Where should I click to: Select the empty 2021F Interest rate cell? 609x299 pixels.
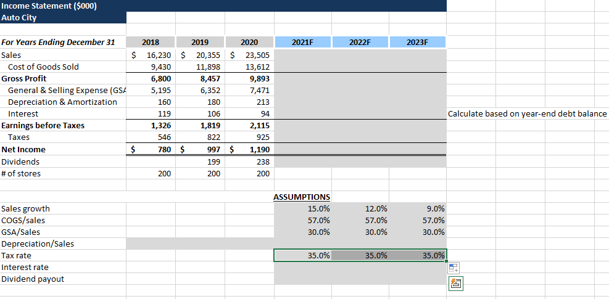(x=302, y=267)
